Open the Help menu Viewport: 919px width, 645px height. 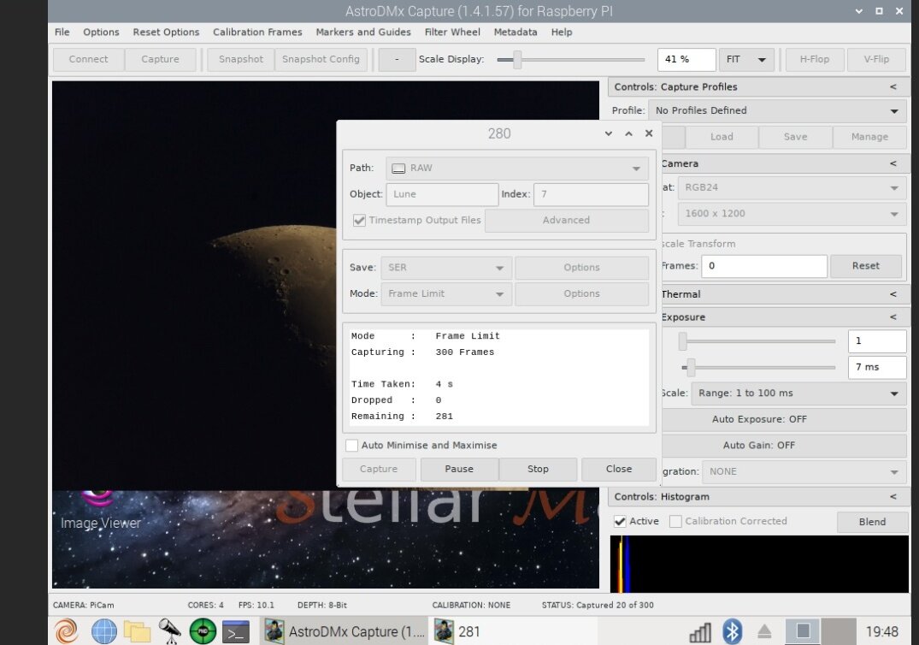[x=562, y=33]
